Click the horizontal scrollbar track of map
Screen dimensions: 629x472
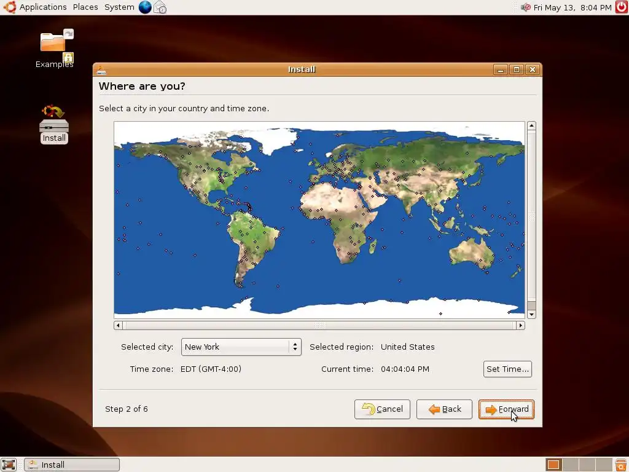(319, 325)
